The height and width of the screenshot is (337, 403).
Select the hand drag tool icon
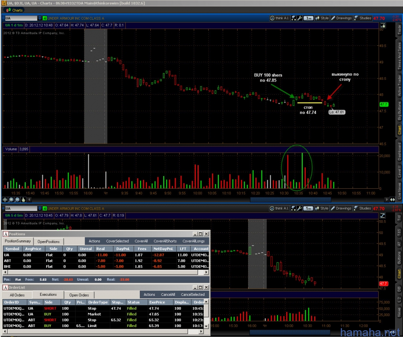click(x=24, y=200)
